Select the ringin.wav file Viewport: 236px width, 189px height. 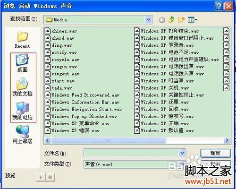(61, 67)
